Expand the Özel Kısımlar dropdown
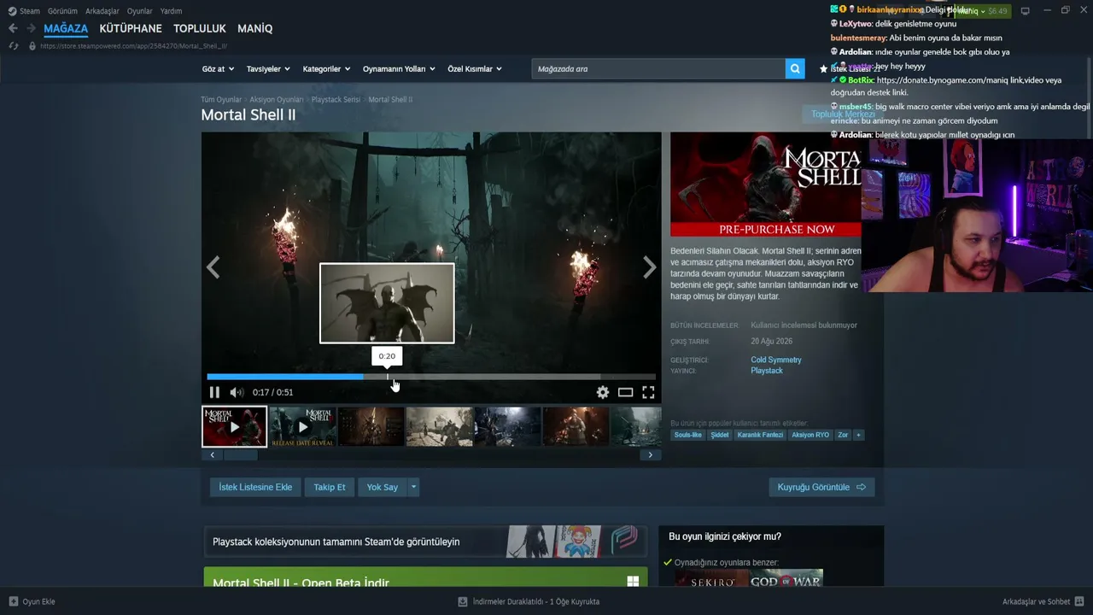 pos(475,69)
